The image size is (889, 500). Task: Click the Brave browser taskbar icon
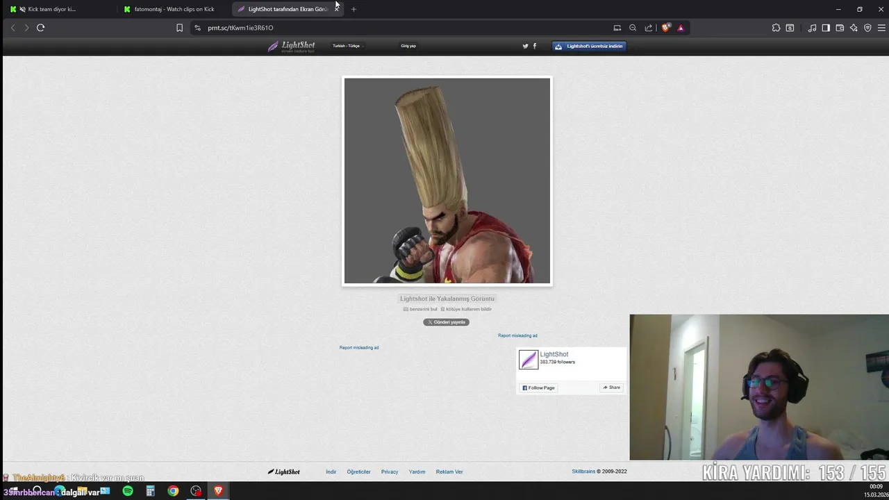click(x=218, y=491)
